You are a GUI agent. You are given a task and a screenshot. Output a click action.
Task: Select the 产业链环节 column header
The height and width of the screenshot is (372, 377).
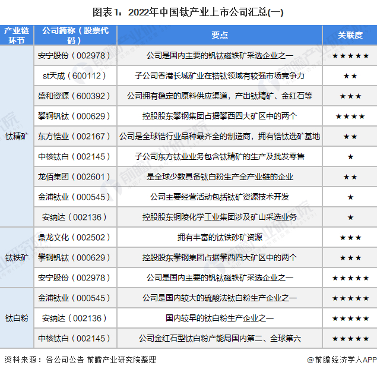pyautogui.click(x=17, y=35)
